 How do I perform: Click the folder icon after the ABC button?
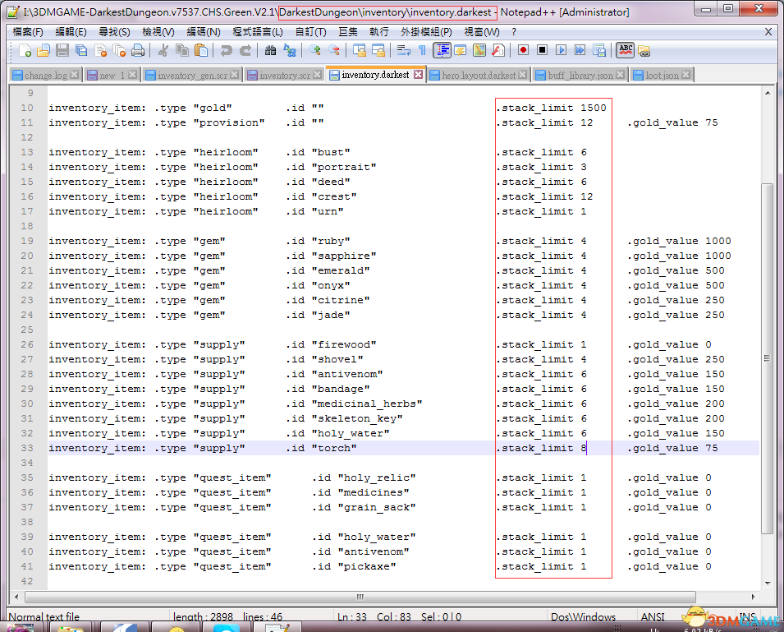click(644, 50)
